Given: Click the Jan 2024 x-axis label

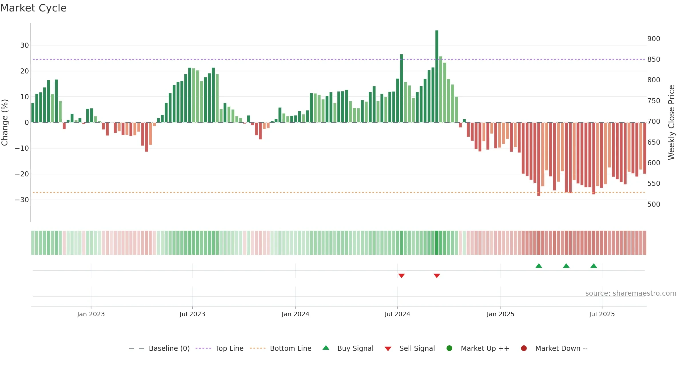Looking at the screenshot, I should pos(295,314).
